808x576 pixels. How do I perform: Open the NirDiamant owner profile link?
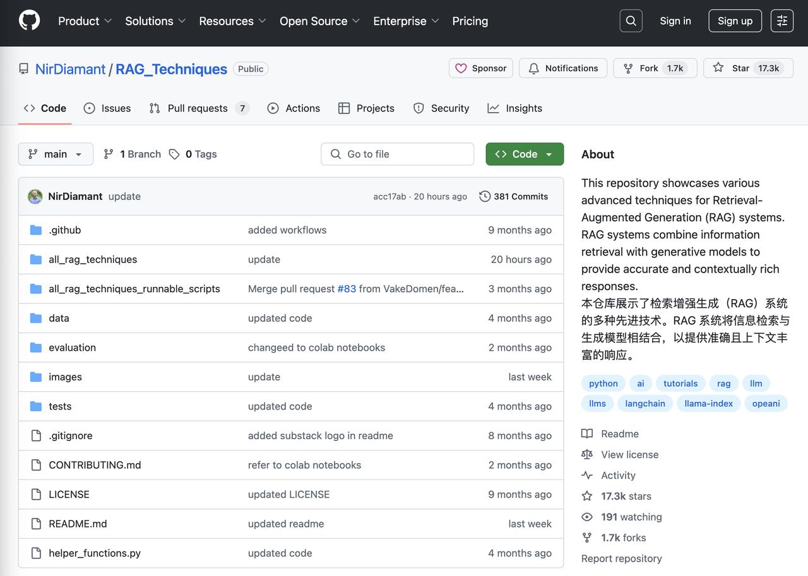click(x=70, y=69)
